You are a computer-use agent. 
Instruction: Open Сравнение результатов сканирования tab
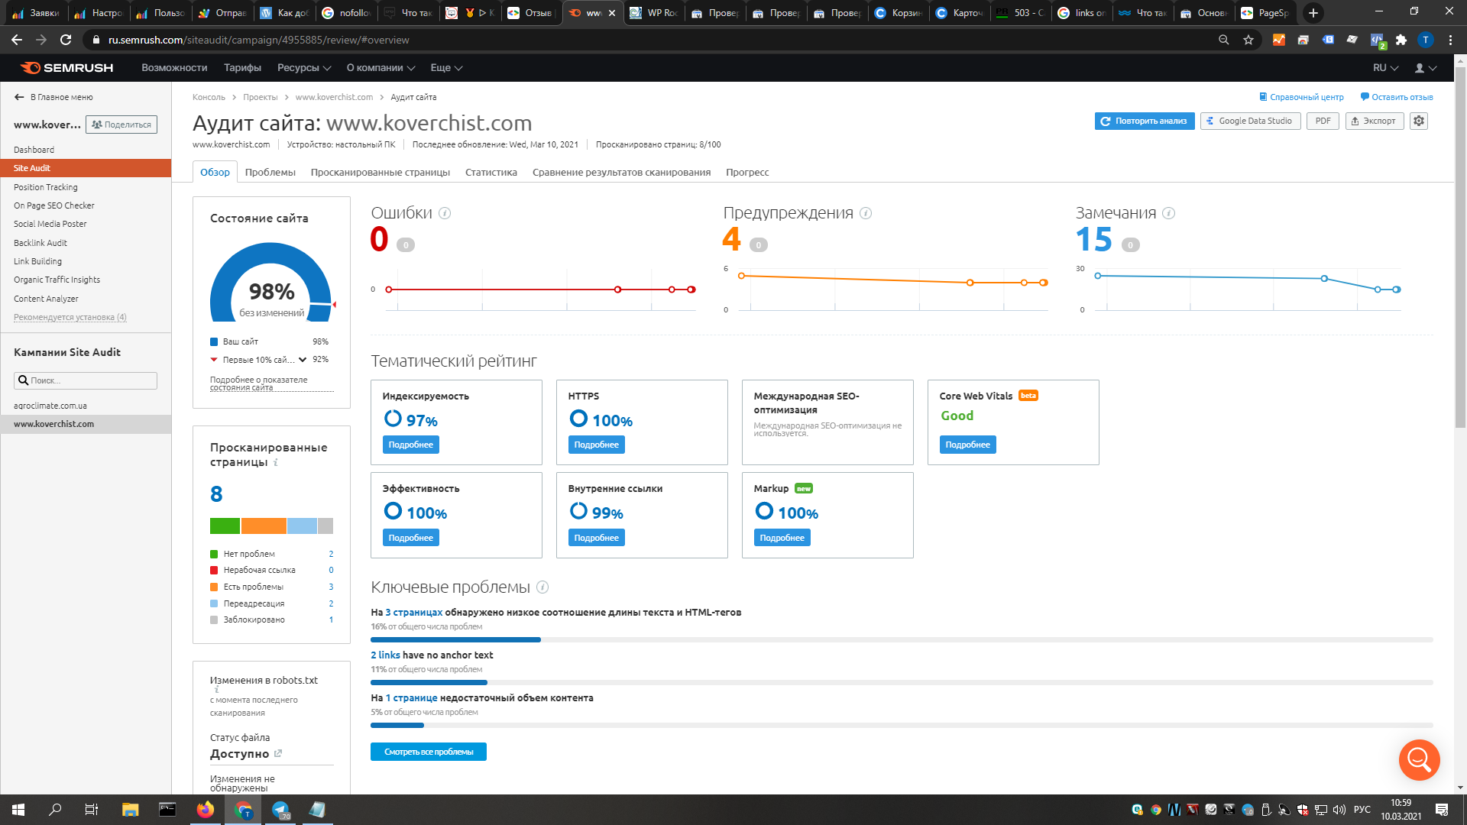pyautogui.click(x=621, y=173)
